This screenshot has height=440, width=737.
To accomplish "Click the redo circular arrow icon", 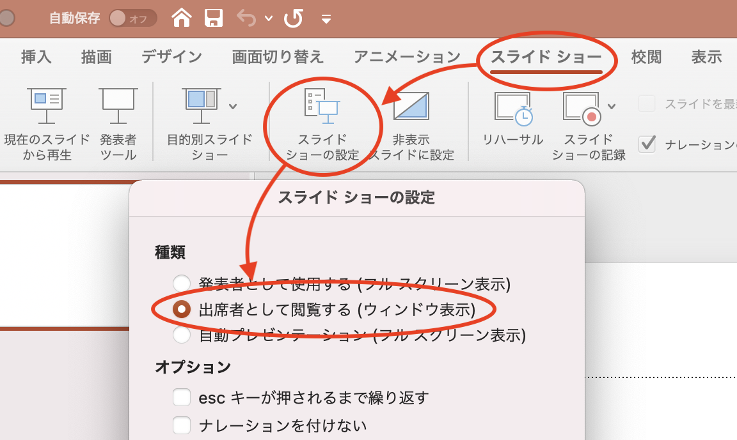I will (x=294, y=19).
